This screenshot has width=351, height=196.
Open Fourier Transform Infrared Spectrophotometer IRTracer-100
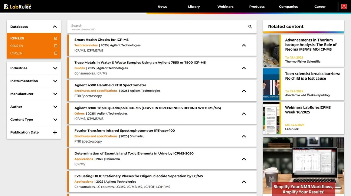pos(124,130)
